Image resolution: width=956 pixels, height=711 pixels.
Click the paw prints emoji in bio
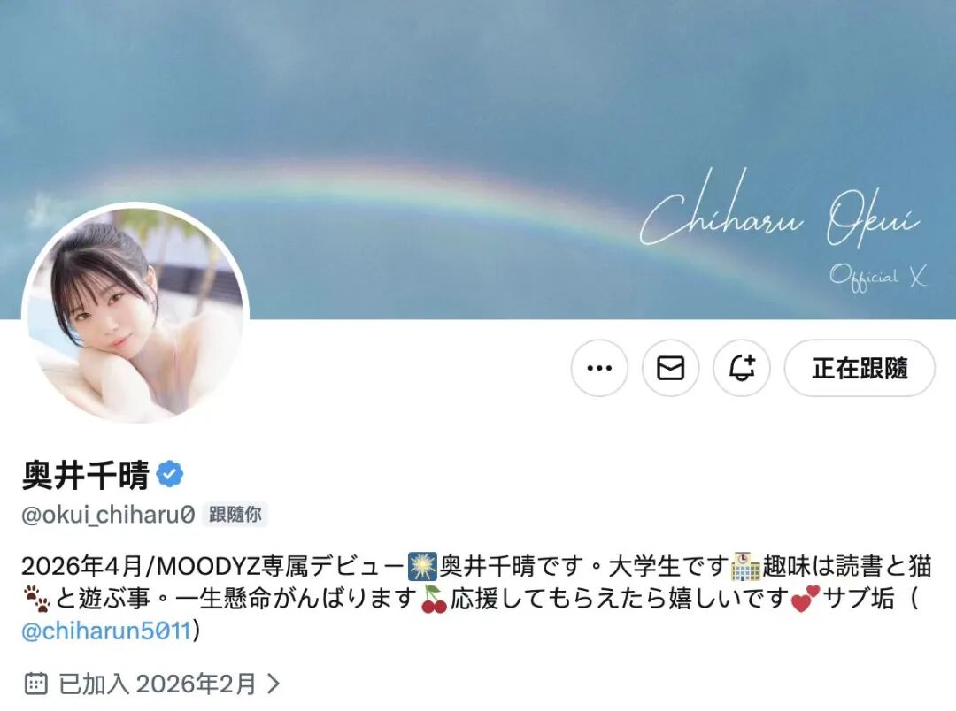pos(37,599)
